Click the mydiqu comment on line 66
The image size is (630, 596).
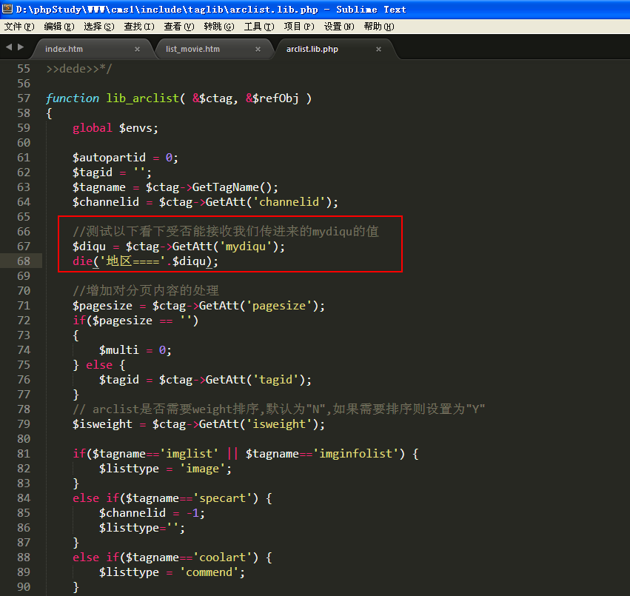click(x=225, y=232)
